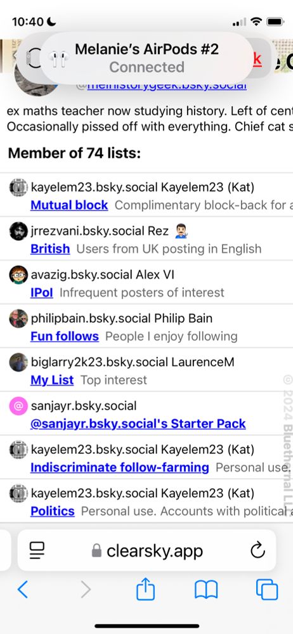Tap Melanie's AirPods Connected notification banner
This screenshot has width=293, height=634.
tap(146, 58)
